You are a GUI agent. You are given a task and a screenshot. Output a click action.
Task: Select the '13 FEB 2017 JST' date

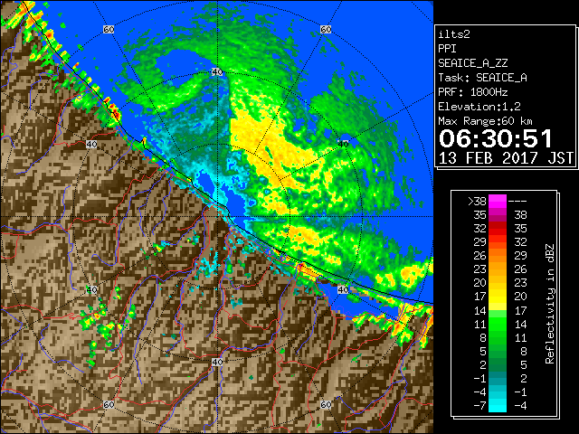506,158
